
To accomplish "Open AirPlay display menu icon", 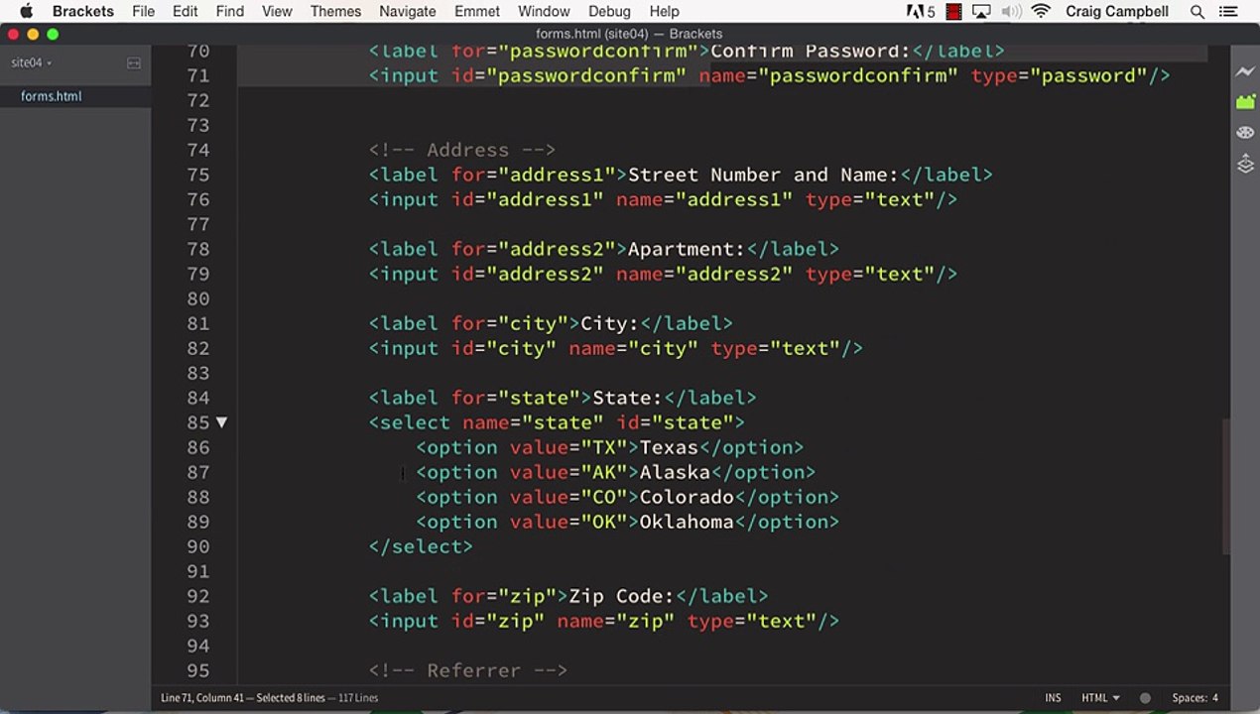I will pos(981,12).
